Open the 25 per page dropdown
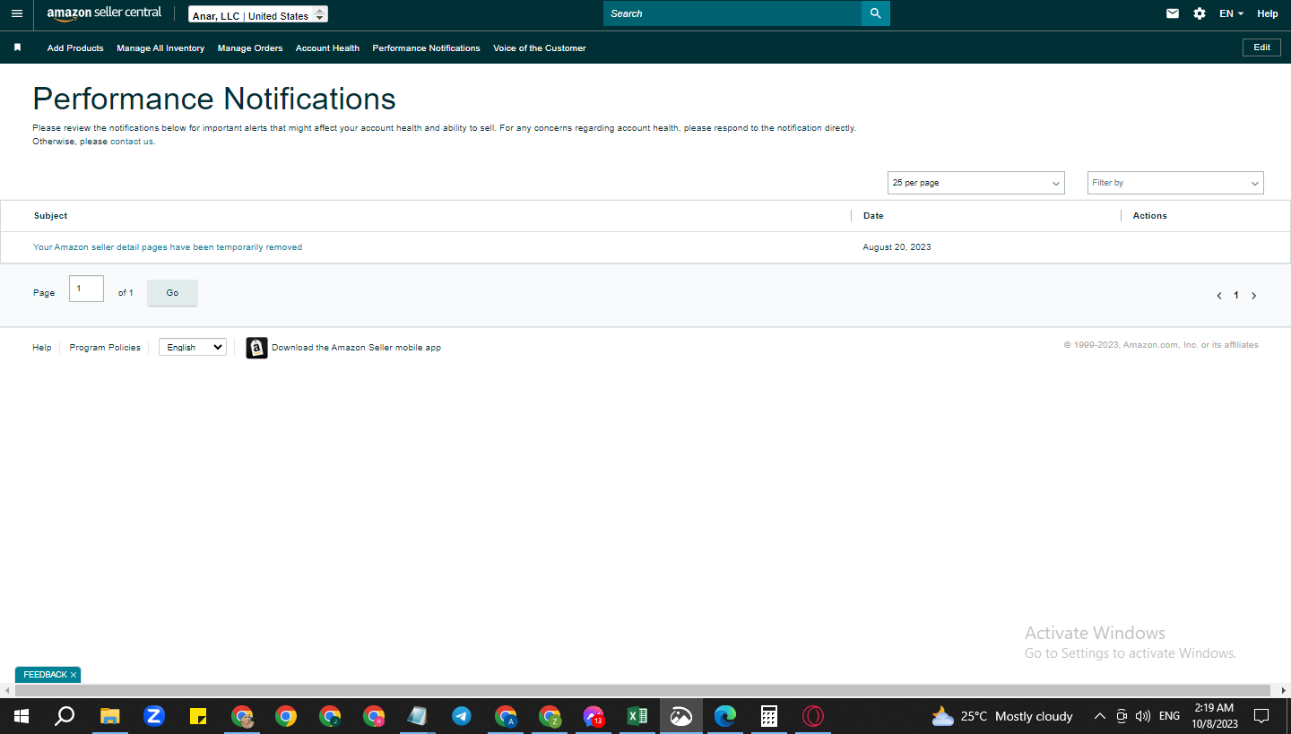The width and height of the screenshot is (1291, 734). [x=976, y=183]
